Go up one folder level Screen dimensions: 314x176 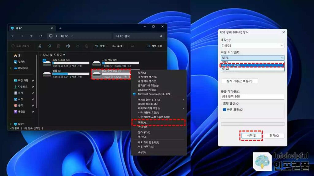[32, 36]
